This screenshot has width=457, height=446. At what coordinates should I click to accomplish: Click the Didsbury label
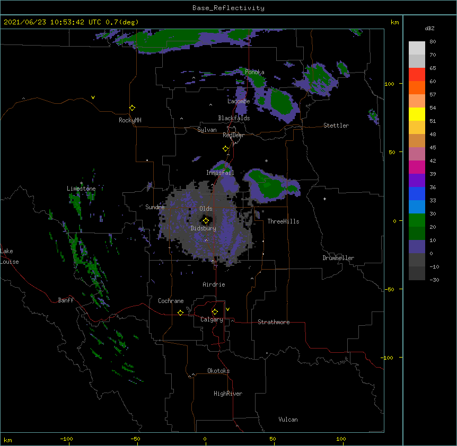pos(204,228)
